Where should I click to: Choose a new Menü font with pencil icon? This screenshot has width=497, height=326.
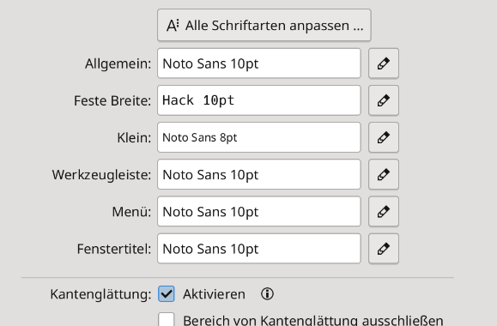coord(383,212)
